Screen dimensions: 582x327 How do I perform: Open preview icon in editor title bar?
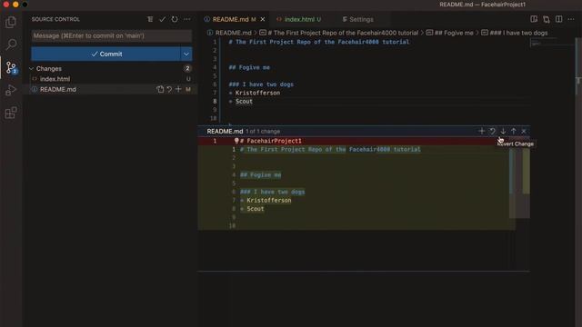(534, 19)
